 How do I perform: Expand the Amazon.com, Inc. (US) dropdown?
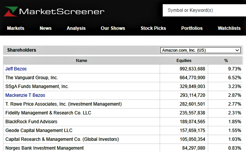pos(200,50)
